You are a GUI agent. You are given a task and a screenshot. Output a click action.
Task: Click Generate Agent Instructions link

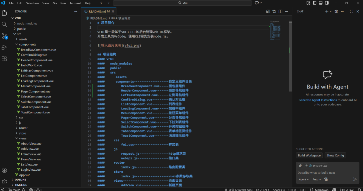(x=317, y=100)
